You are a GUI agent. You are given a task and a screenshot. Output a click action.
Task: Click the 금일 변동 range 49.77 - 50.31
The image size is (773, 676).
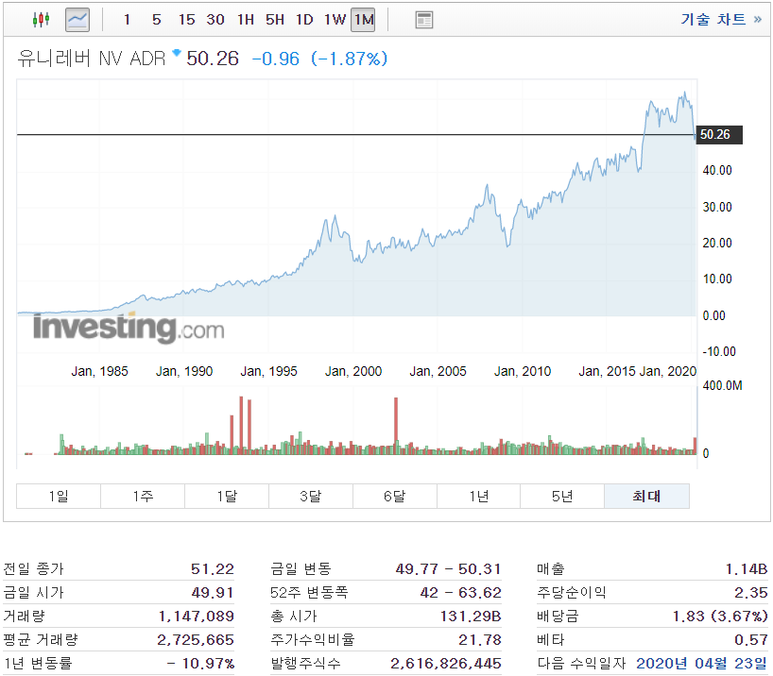[448, 569]
